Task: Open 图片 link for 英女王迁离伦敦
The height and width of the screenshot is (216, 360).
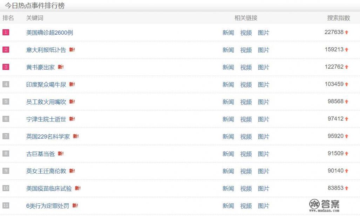Action: [x=263, y=171]
